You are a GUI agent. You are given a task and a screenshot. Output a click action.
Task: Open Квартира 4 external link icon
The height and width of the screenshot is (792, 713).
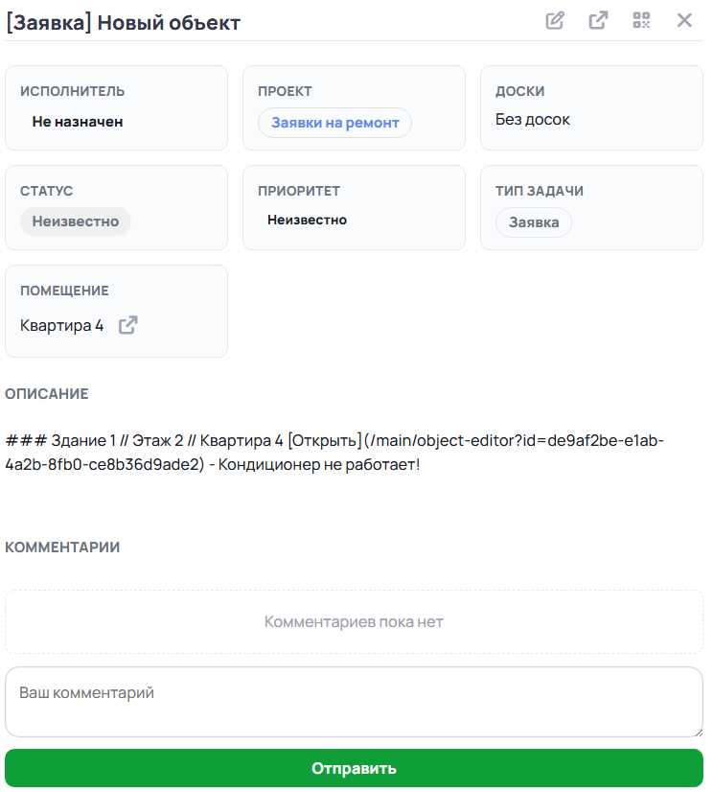pyautogui.click(x=127, y=325)
